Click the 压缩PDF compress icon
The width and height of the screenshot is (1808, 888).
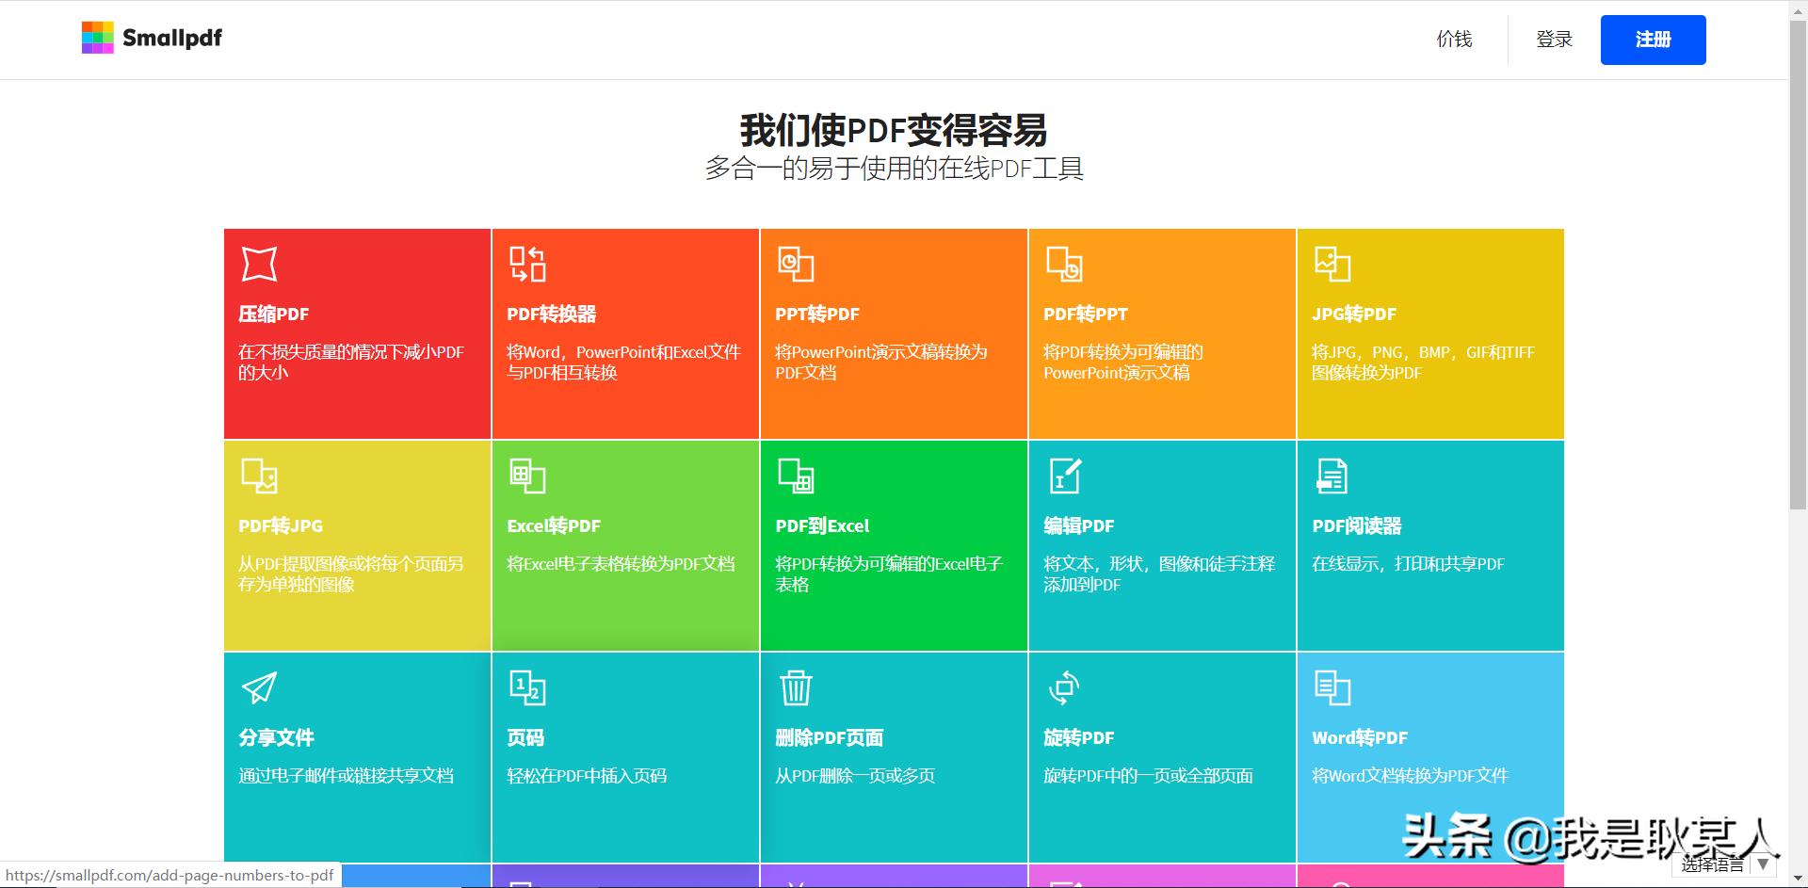click(x=259, y=264)
